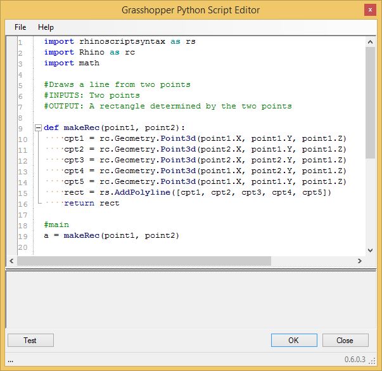Click the vertical scrollbar thumb
Screen dimensions: 382x371
pos(371,103)
